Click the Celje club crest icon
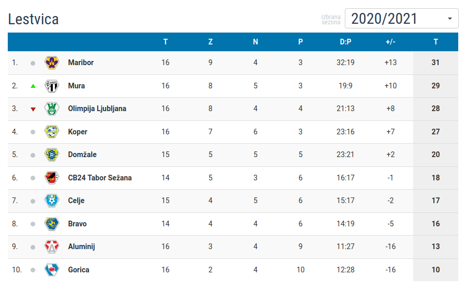The image size is (466, 292). (51, 201)
